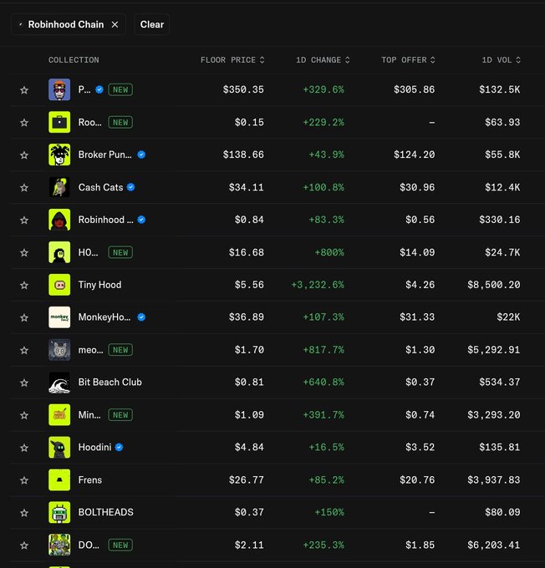
Task: Open the Cash Cats cat thumbnail
Action: tap(59, 187)
